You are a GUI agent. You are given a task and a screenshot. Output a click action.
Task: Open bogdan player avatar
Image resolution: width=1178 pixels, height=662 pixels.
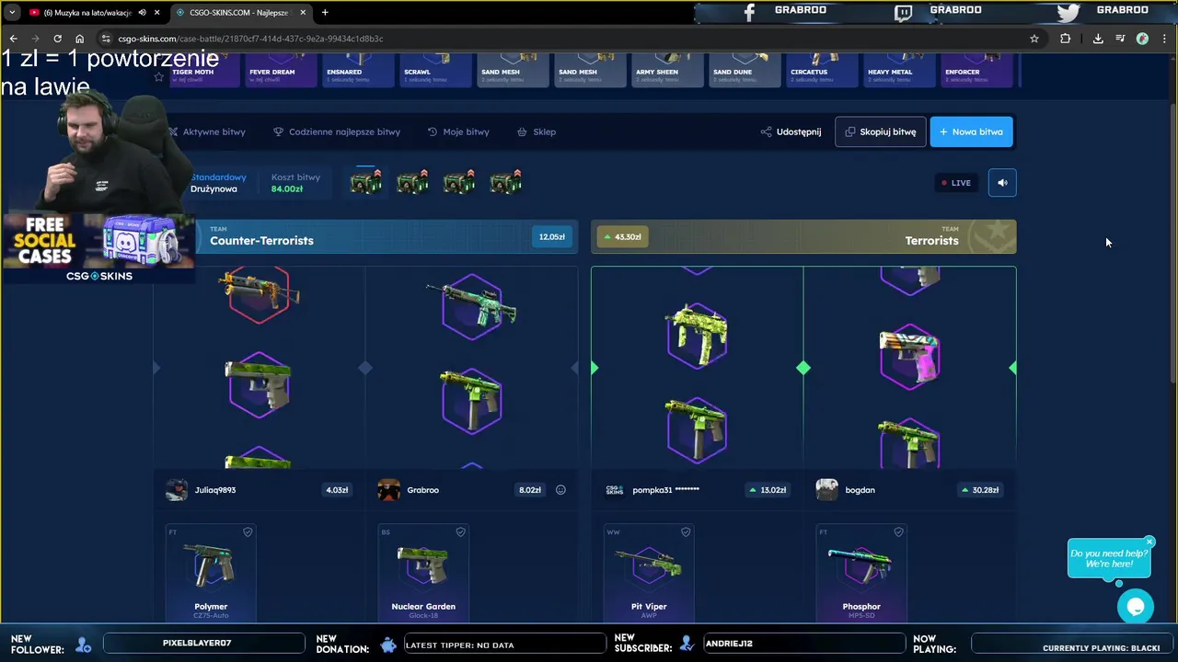[x=826, y=490]
